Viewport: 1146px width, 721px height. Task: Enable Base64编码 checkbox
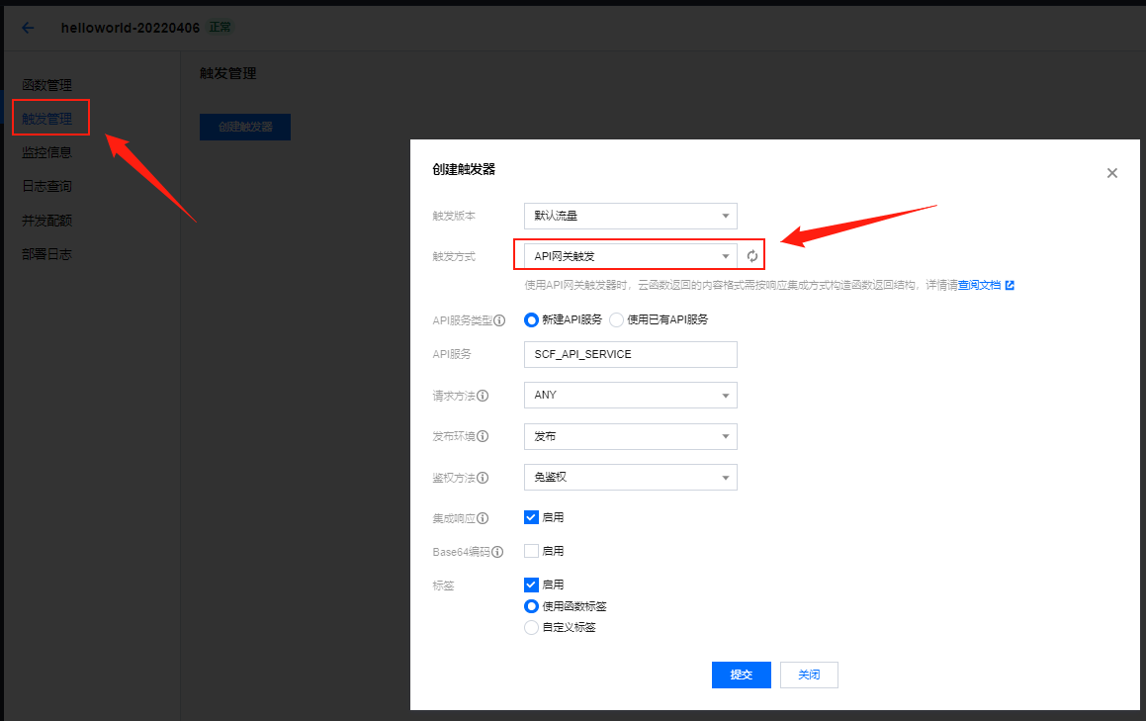pos(531,551)
